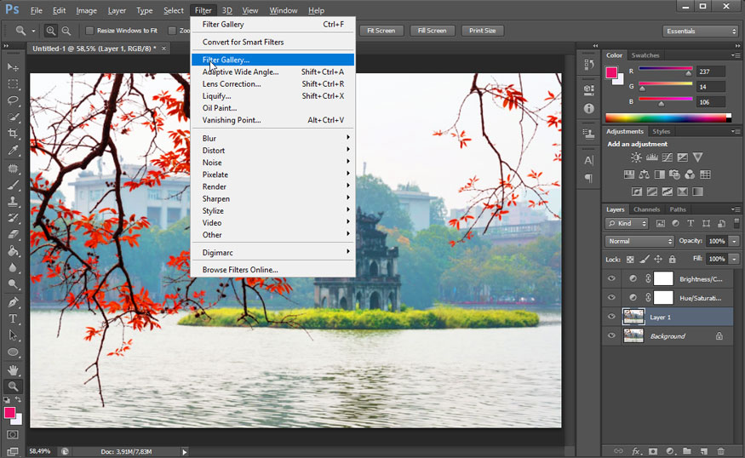Open the Normal blend mode dropdown
Viewport: 745px width, 458px height.
[x=639, y=241]
